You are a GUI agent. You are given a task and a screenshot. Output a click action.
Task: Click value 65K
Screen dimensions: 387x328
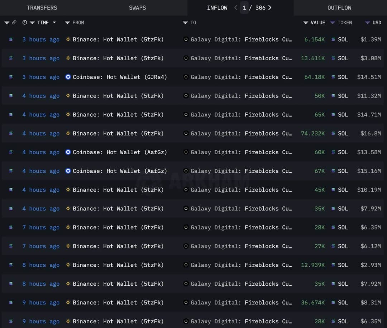point(320,115)
